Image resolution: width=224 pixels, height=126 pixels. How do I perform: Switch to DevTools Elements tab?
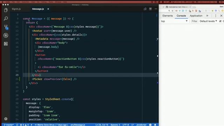(168, 16)
